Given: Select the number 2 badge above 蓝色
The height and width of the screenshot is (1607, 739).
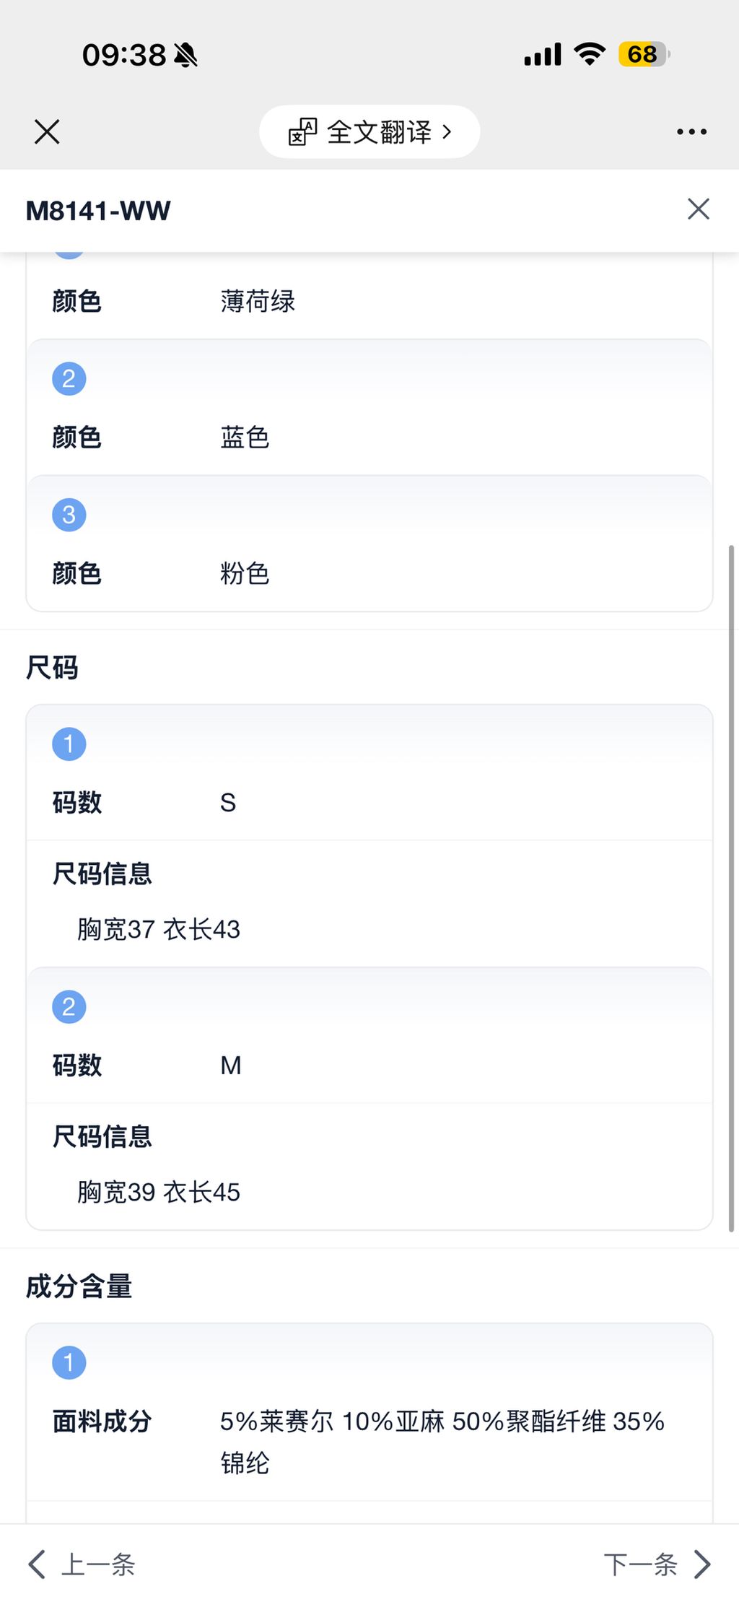Looking at the screenshot, I should click(69, 379).
